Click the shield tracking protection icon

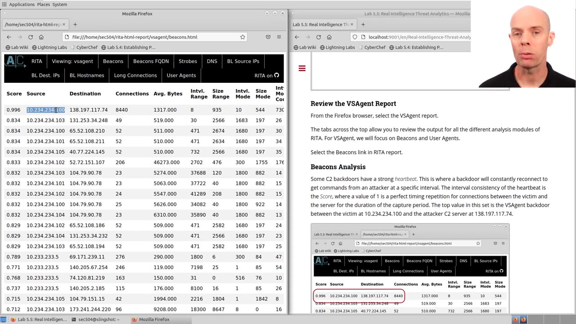[355, 37]
